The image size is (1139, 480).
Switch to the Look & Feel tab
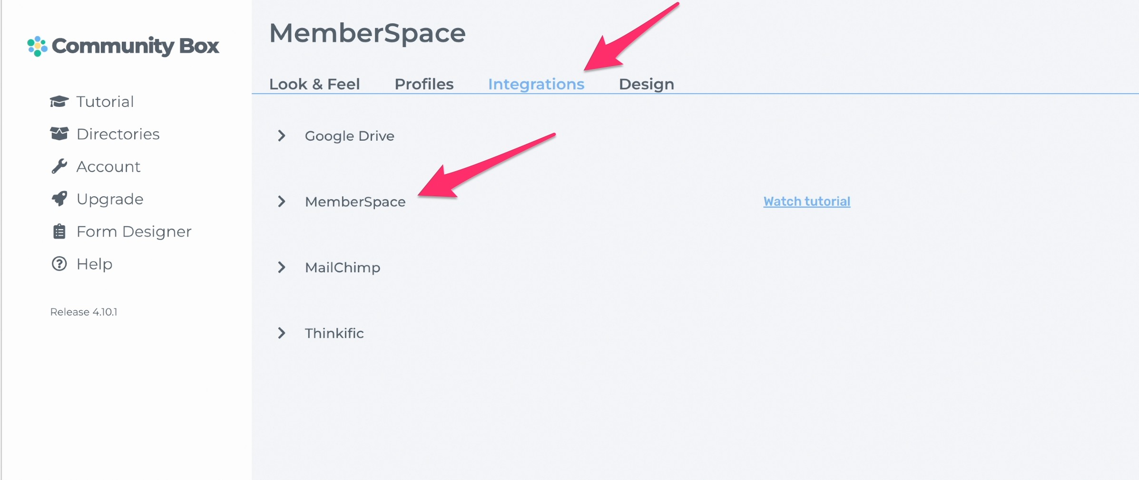[314, 84]
